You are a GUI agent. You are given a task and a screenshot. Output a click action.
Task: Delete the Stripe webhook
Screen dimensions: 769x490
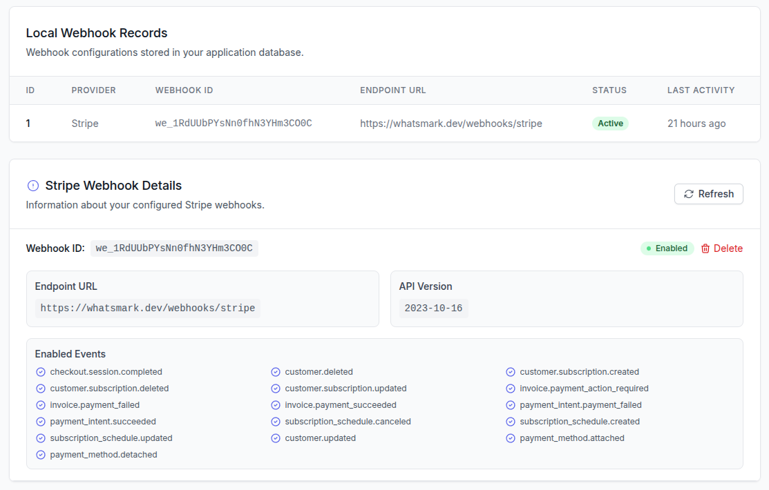click(722, 248)
